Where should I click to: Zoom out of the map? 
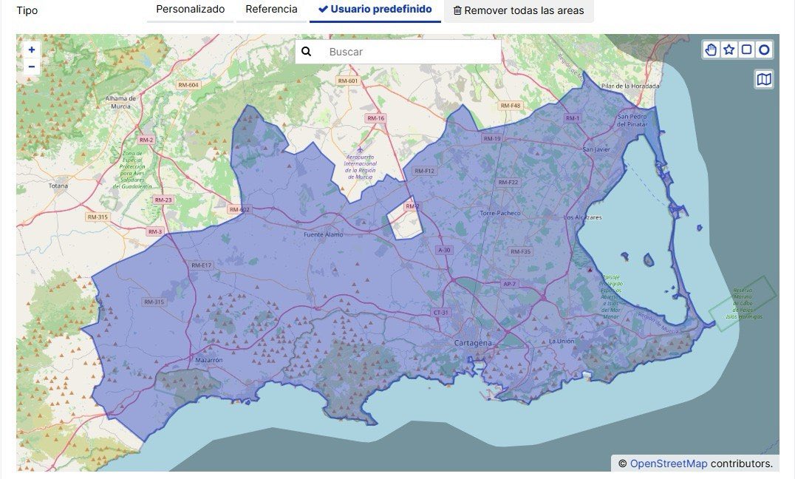tap(32, 67)
